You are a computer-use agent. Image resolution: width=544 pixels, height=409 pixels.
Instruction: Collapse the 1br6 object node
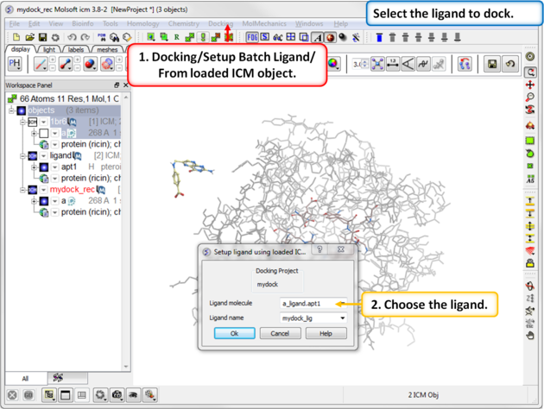click(x=22, y=122)
